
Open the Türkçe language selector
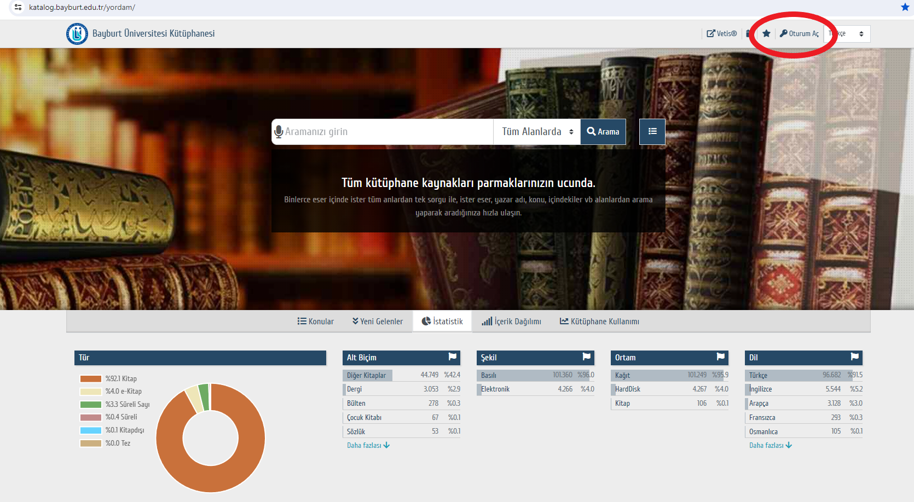(x=847, y=34)
